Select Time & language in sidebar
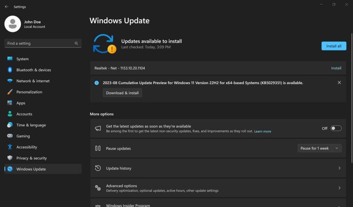Image resolution: width=353 pixels, height=207 pixels. pyautogui.click(x=31, y=125)
